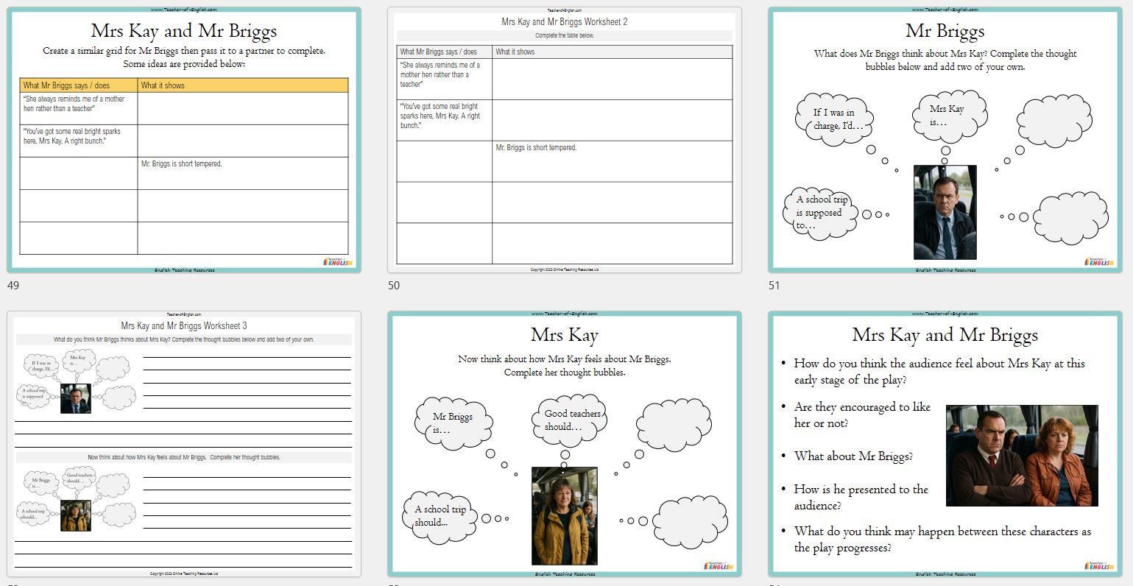
Task: Click the slide number 49 label
Action: 13,286
